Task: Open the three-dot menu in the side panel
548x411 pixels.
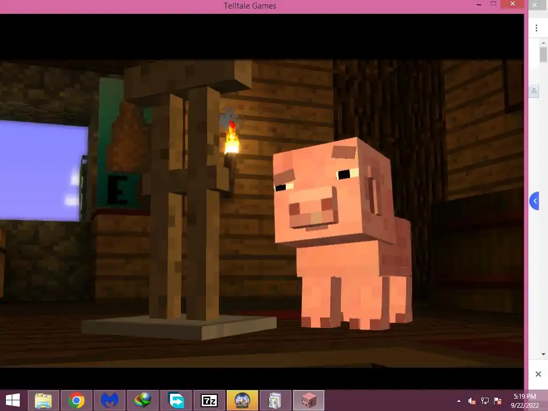Action: 536,28
